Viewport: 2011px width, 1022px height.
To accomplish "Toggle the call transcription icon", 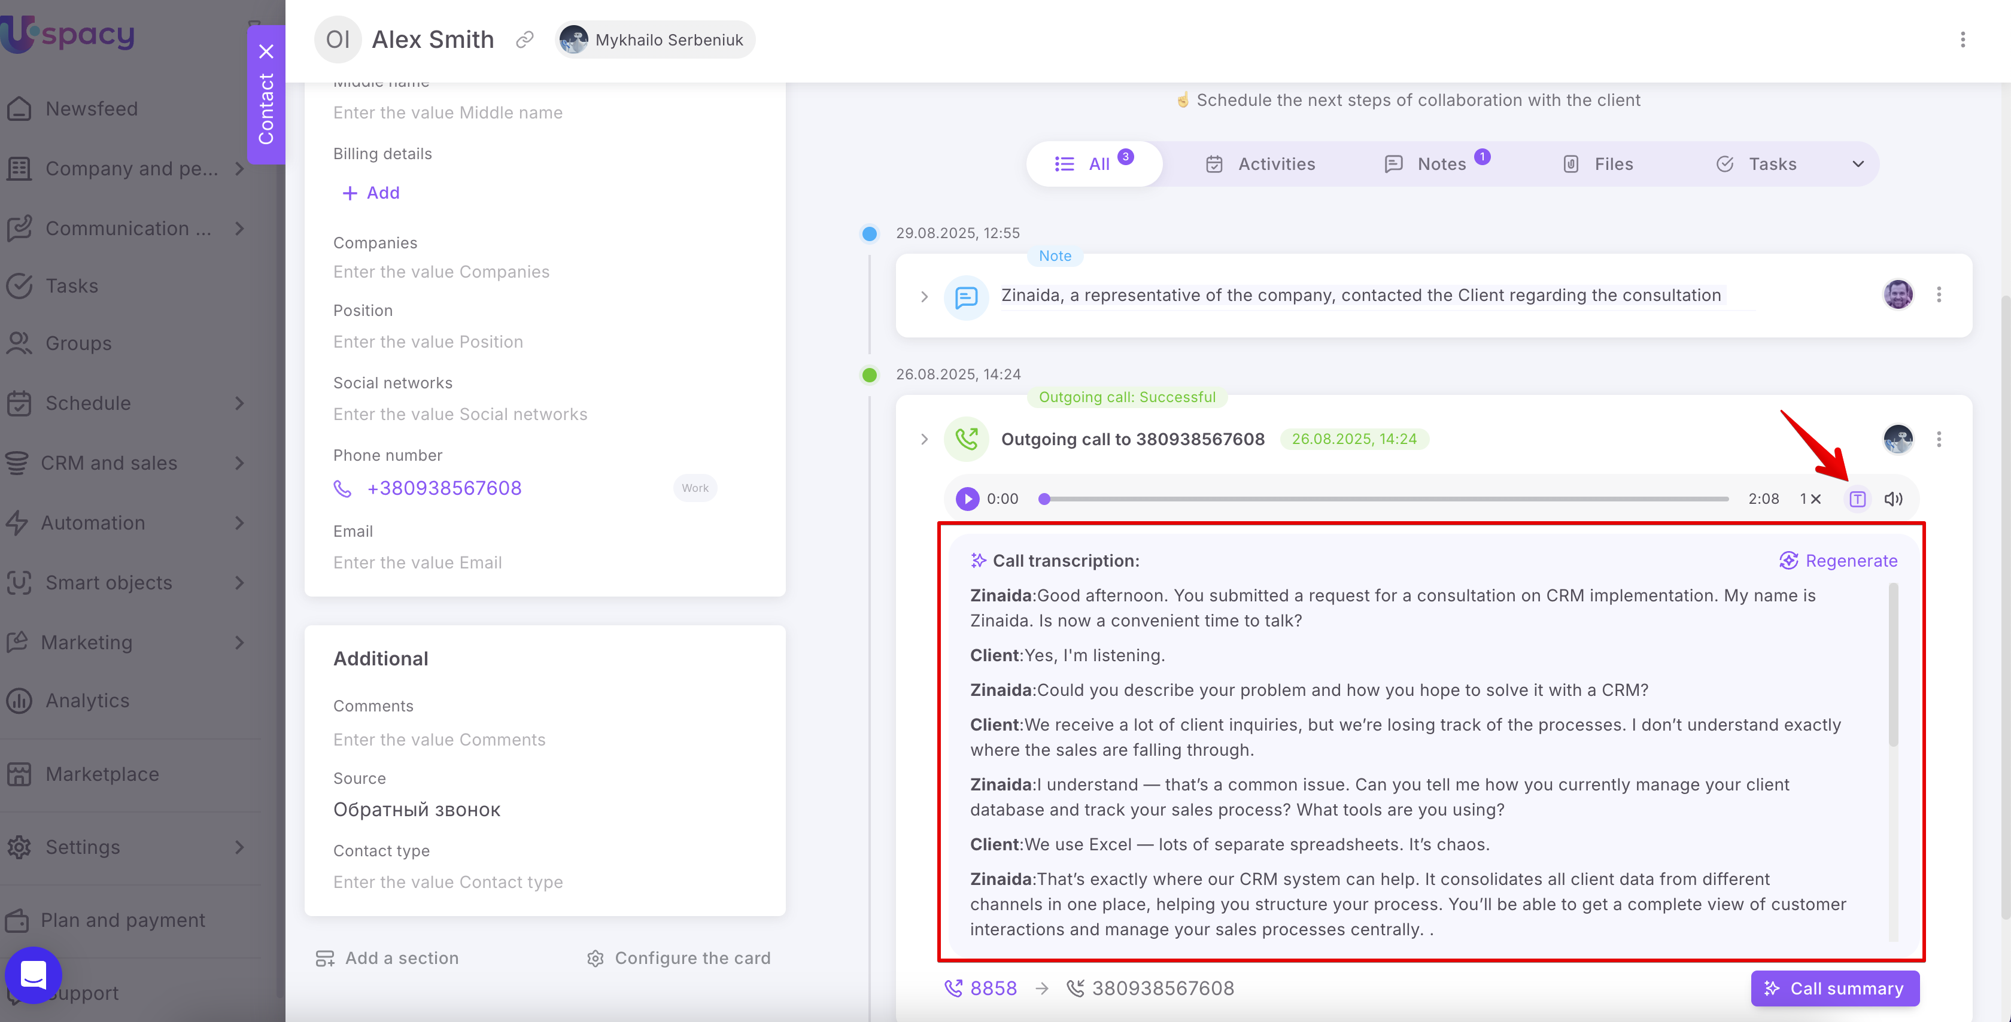I will [x=1857, y=499].
